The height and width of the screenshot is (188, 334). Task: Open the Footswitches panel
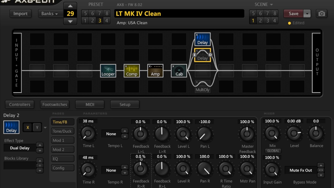point(55,104)
